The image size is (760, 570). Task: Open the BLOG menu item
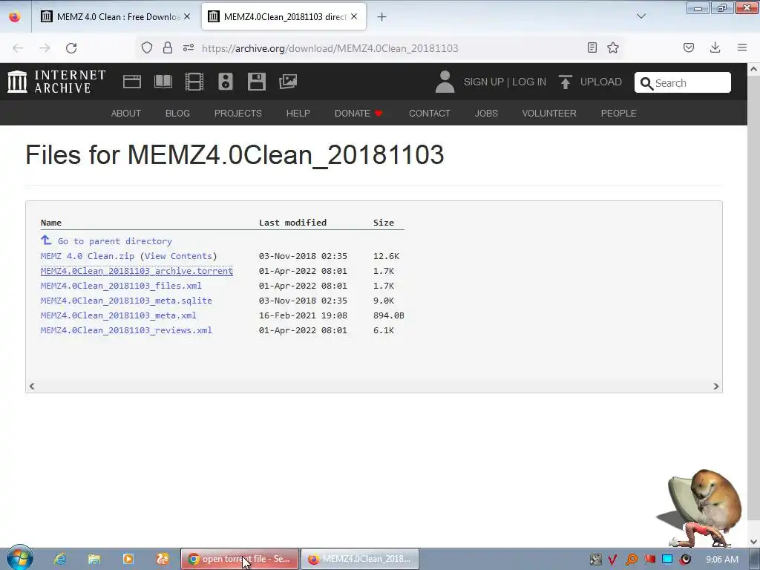pos(177,113)
